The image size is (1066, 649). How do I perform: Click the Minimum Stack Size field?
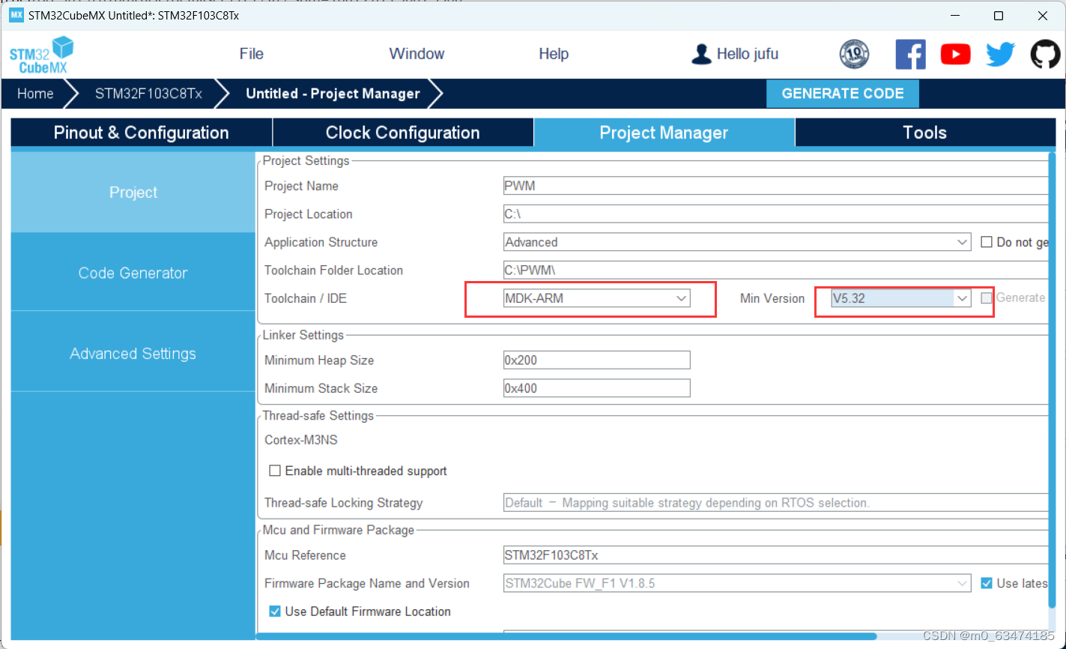click(x=596, y=388)
